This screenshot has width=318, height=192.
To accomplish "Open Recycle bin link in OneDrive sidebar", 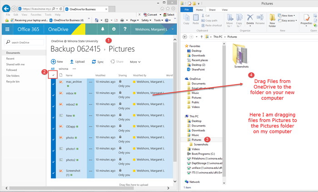I will click(14, 82).
